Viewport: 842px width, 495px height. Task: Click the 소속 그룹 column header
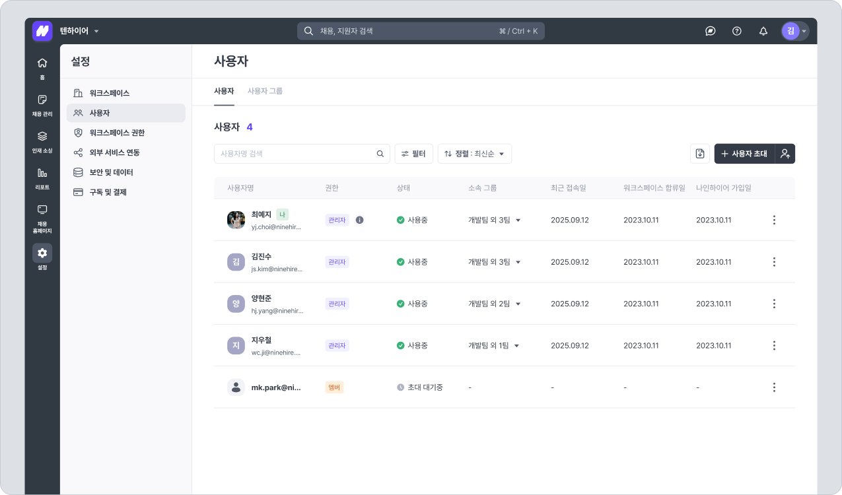click(x=483, y=188)
